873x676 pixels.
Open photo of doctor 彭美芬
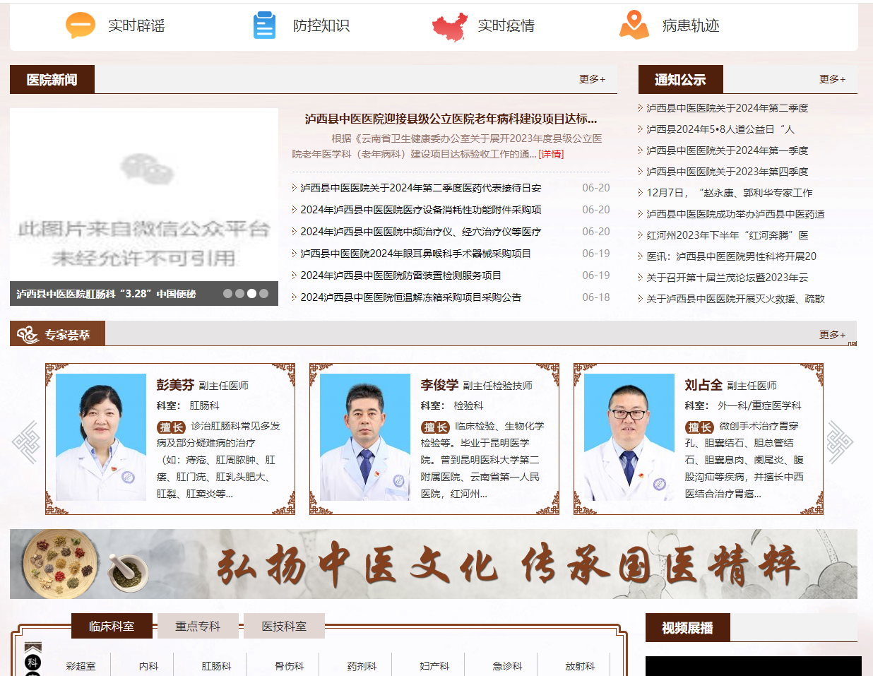click(x=101, y=437)
